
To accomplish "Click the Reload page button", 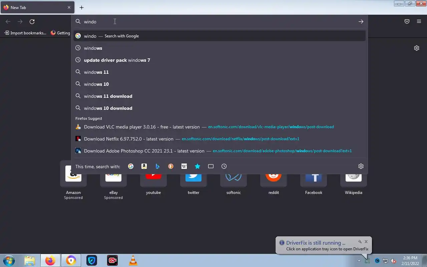I will (32, 22).
